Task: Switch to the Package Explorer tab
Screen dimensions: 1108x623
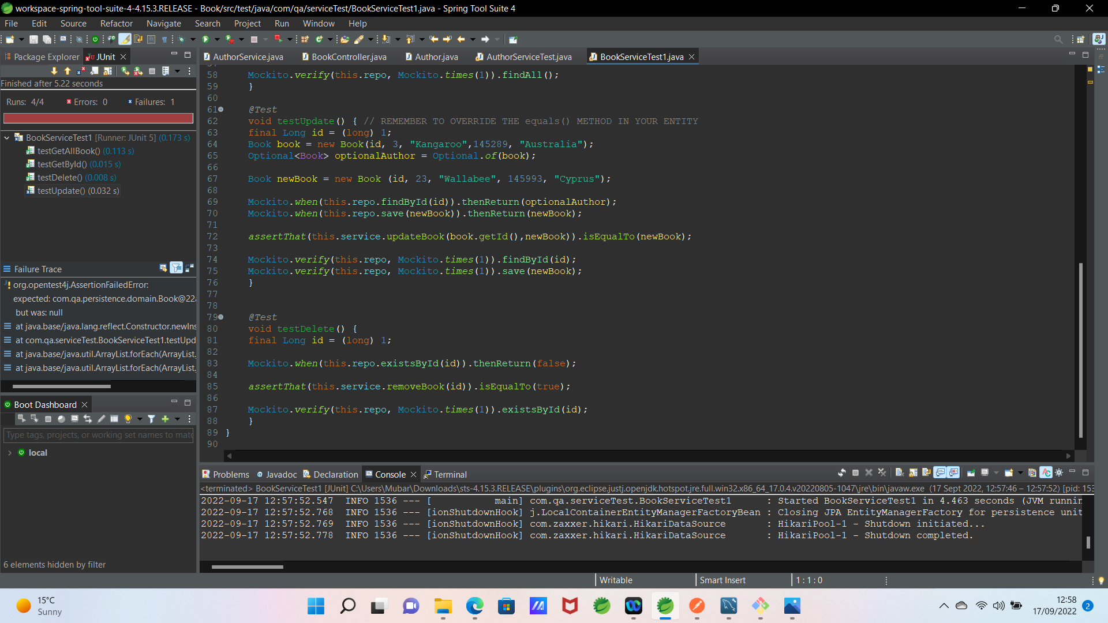Action: pos(42,57)
